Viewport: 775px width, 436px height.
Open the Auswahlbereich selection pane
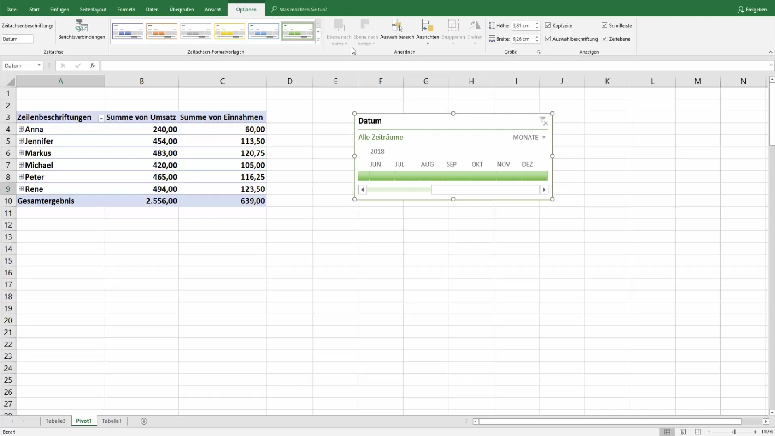pos(397,30)
